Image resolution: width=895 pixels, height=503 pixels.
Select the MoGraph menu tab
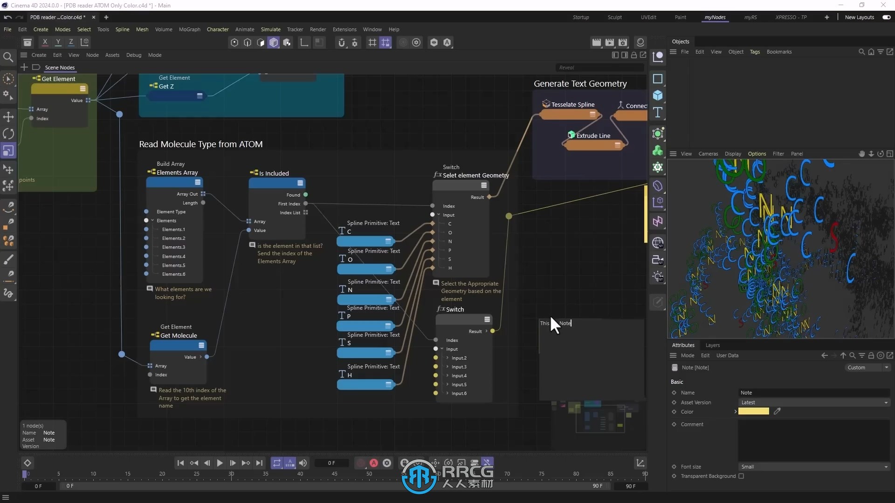(188, 29)
